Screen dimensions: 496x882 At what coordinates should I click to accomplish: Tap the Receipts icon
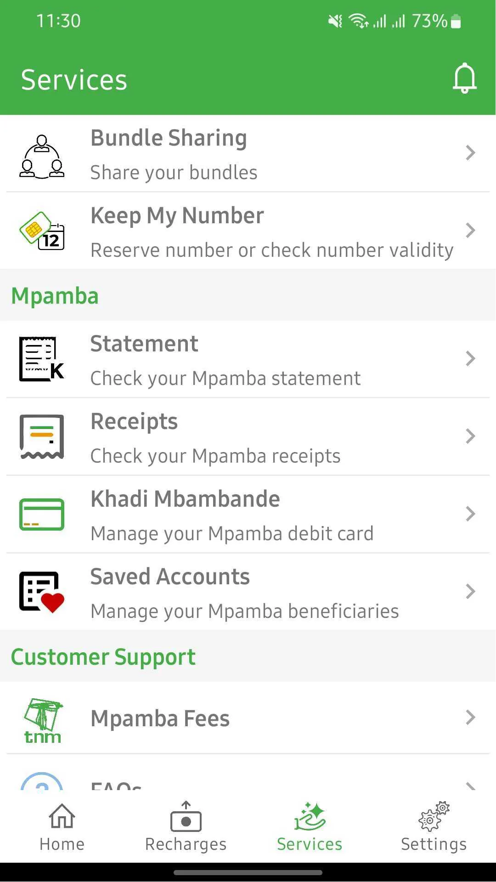pyautogui.click(x=42, y=436)
